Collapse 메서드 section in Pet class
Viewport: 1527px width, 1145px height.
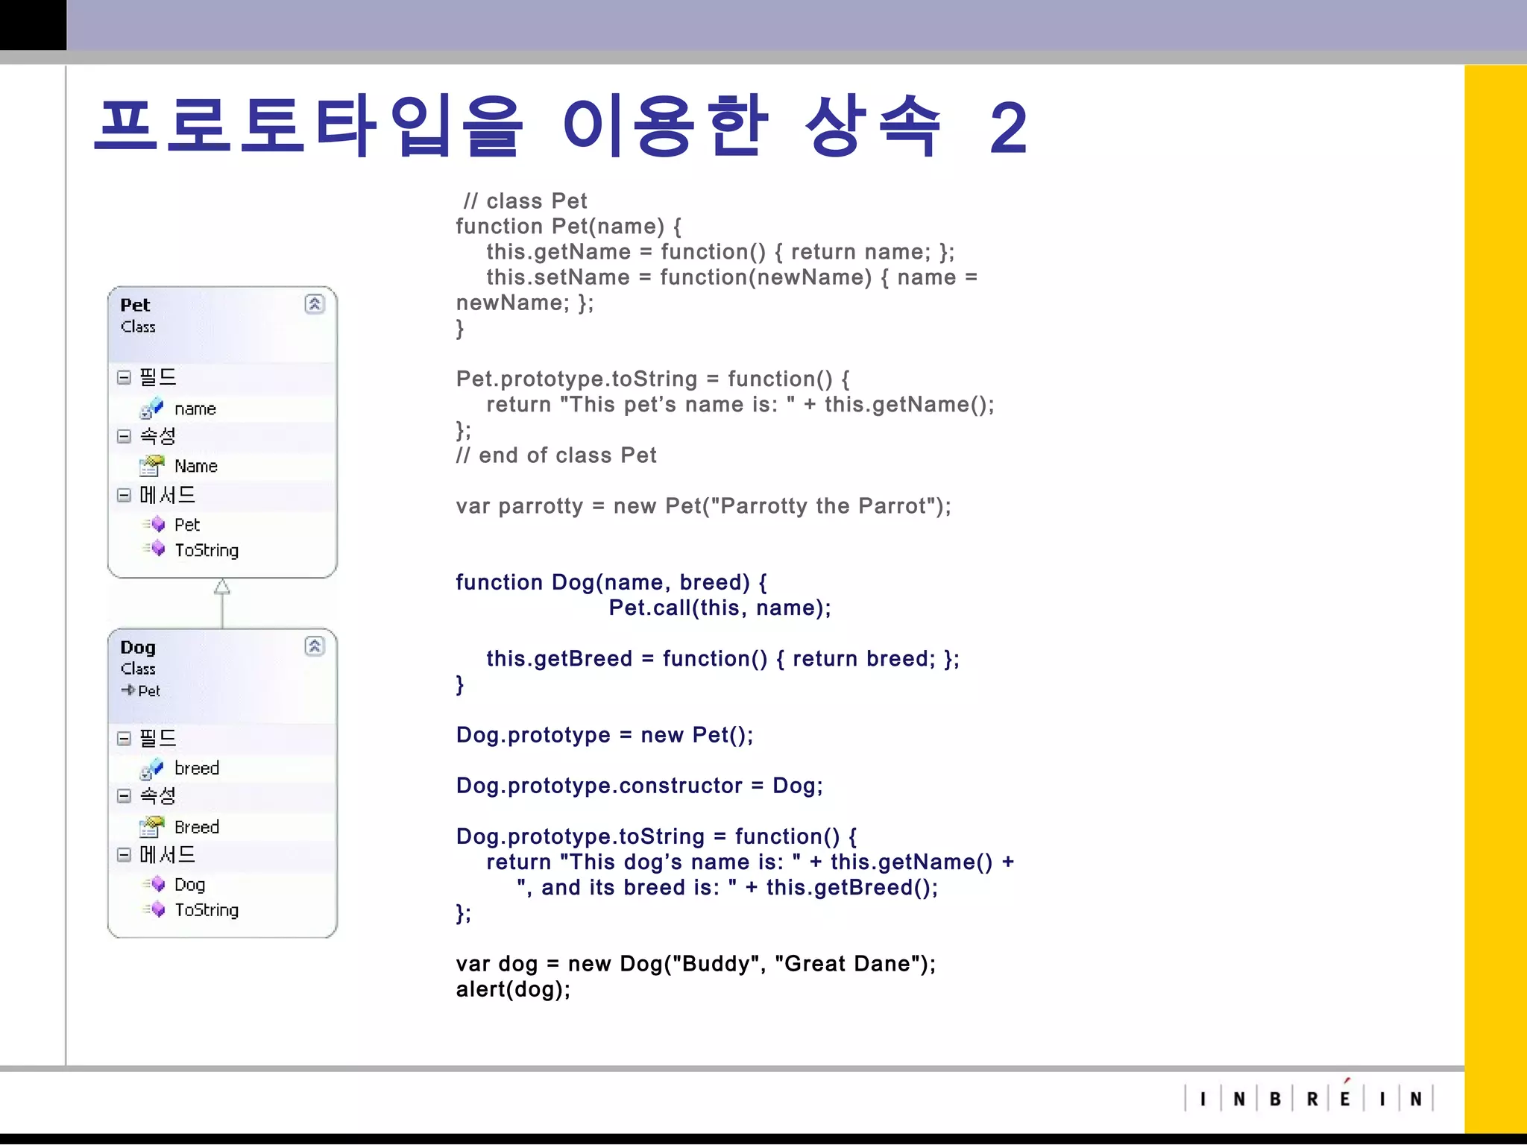tap(124, 495)
